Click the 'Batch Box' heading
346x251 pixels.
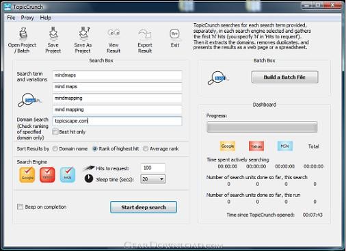[x=265, y=60]
